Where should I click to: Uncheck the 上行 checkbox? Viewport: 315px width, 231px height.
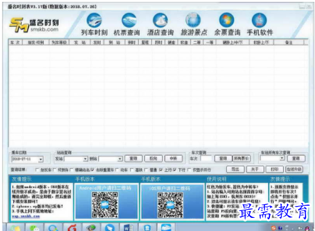coord(161,170)
